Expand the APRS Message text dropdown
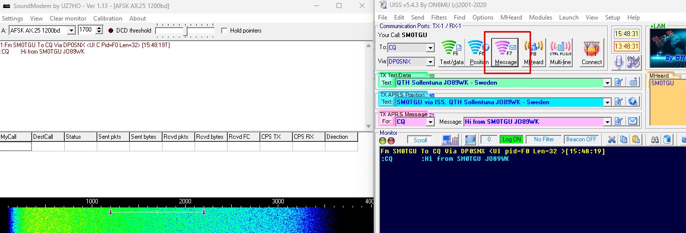Viewport: 686px width, 233px height. pos(608,122)
